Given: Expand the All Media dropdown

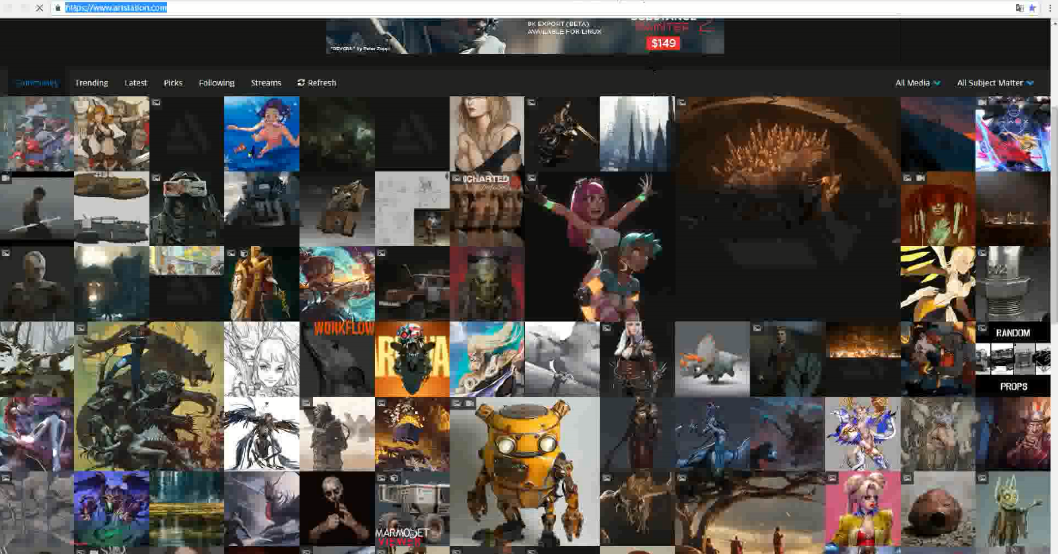Looking at the screenshot, I should [x=917, y=83].
